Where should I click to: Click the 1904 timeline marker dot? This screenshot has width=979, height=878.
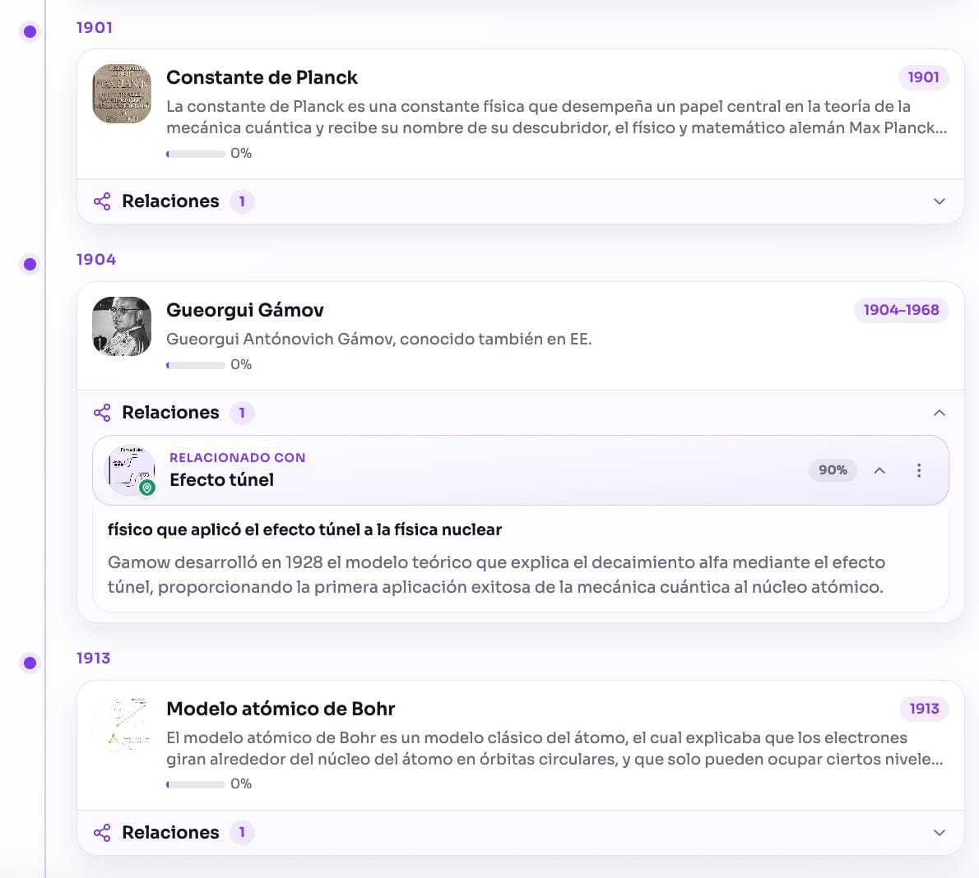30,264
